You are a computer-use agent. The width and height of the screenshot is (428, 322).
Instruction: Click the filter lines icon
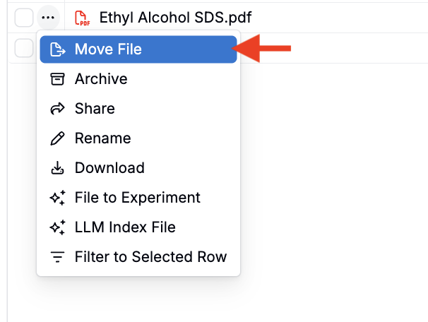click(57, 257)
